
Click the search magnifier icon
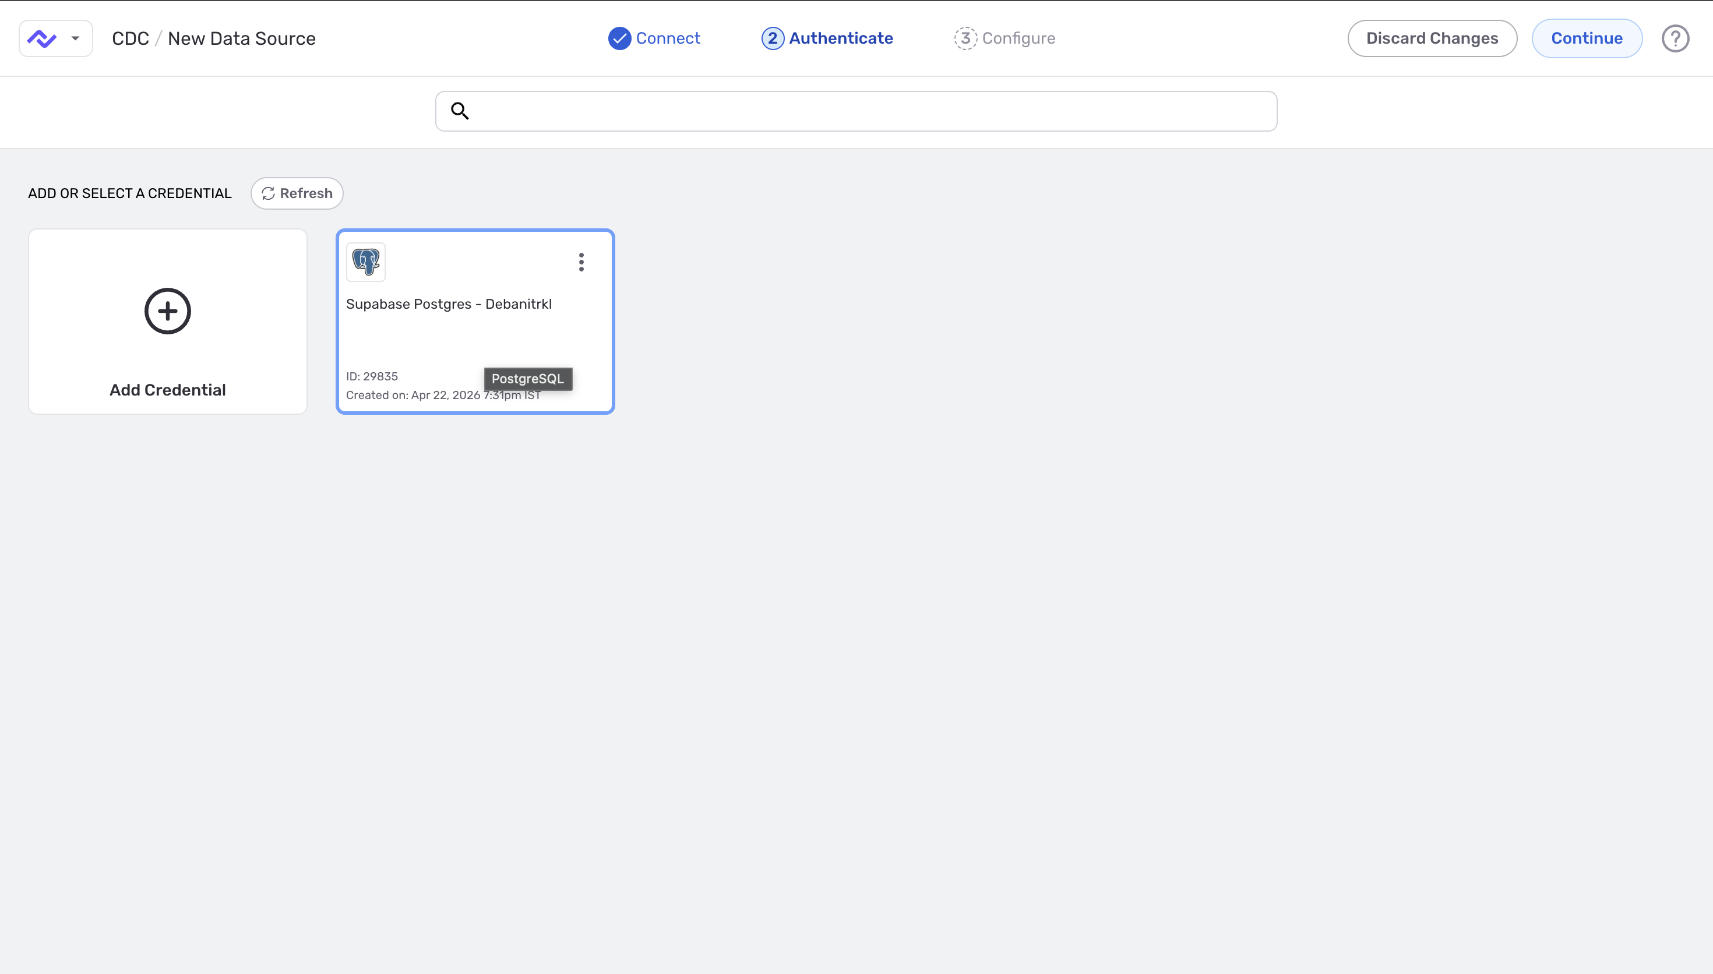(x=460, y=110)
